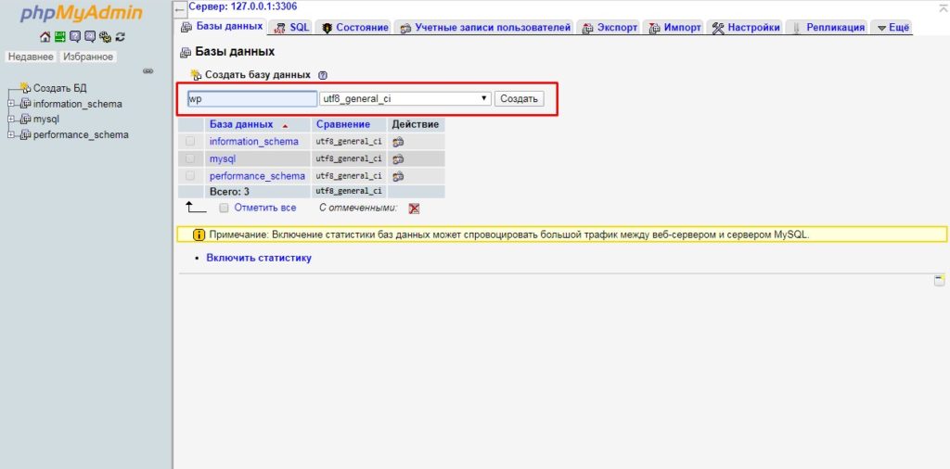Click the Home icon in the sidebar
Image resolution: width=950 pixels, height=469 pixels.
click(45, 37)
